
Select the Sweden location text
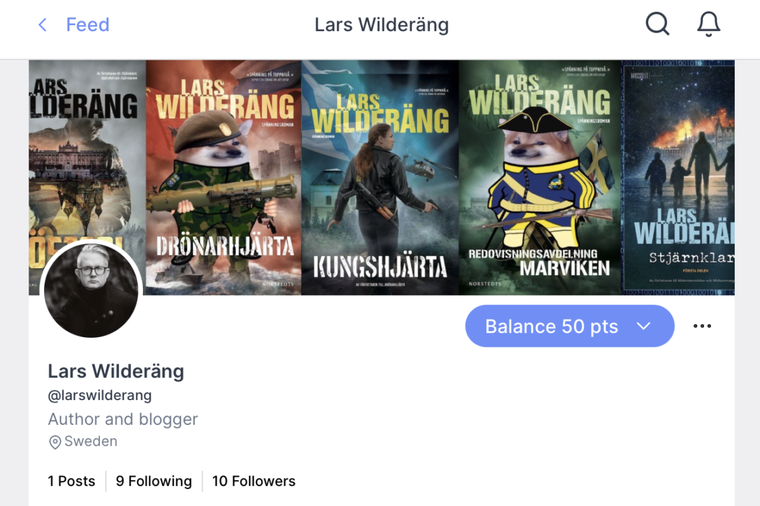tap(91, 442)
